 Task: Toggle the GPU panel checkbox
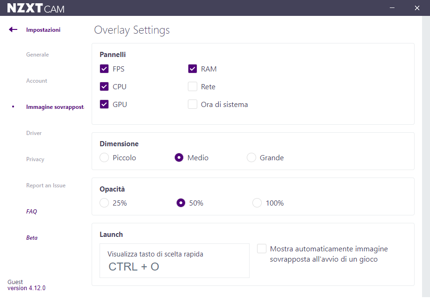[104, 105]
